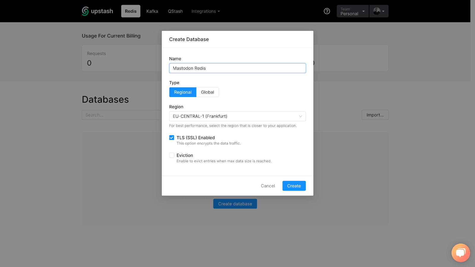The height and width of the screenshot is (267, 475).
Task: Click the database Name input field
Action: click(237, 68)
